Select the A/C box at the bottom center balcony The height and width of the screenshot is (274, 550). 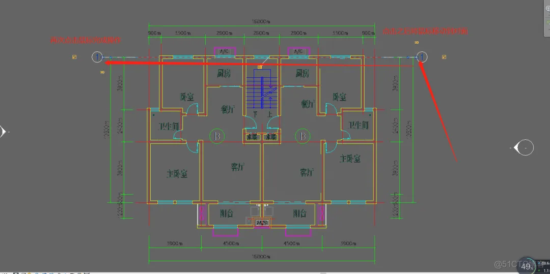(x=262, y=223)
